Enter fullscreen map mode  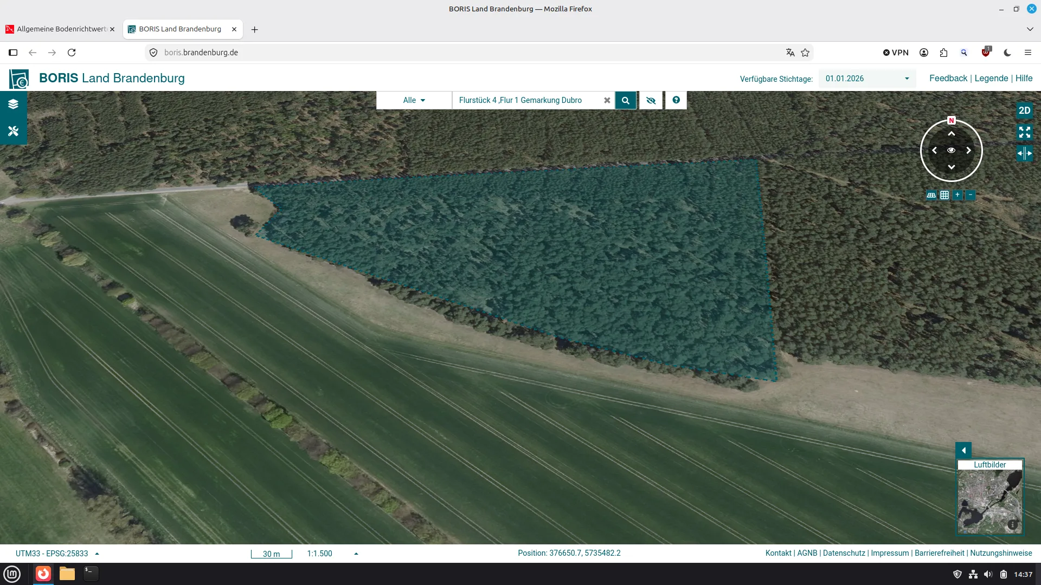tap(1024, 132)
